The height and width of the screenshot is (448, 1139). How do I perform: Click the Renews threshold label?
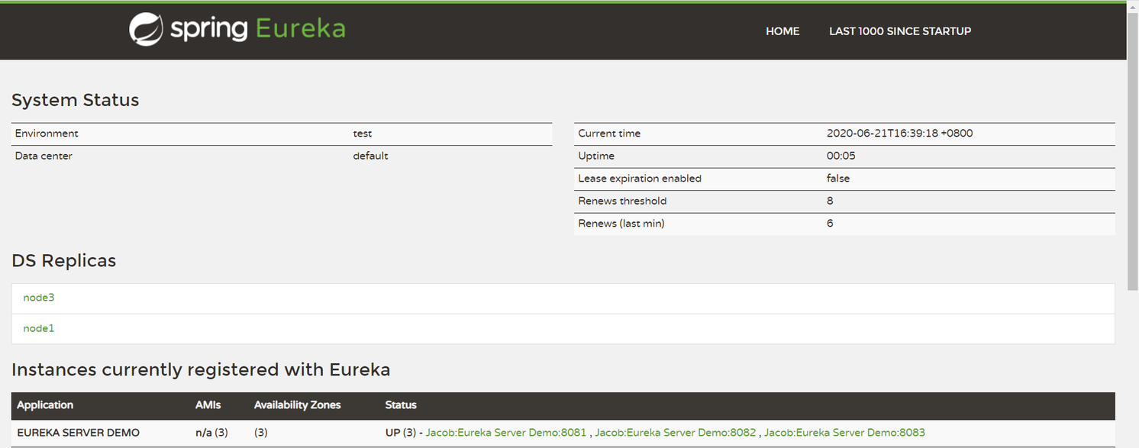tap(622, 201)
